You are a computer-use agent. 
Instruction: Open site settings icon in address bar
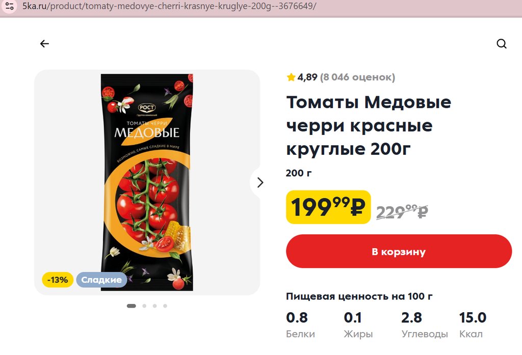click(x=9, y=6)
